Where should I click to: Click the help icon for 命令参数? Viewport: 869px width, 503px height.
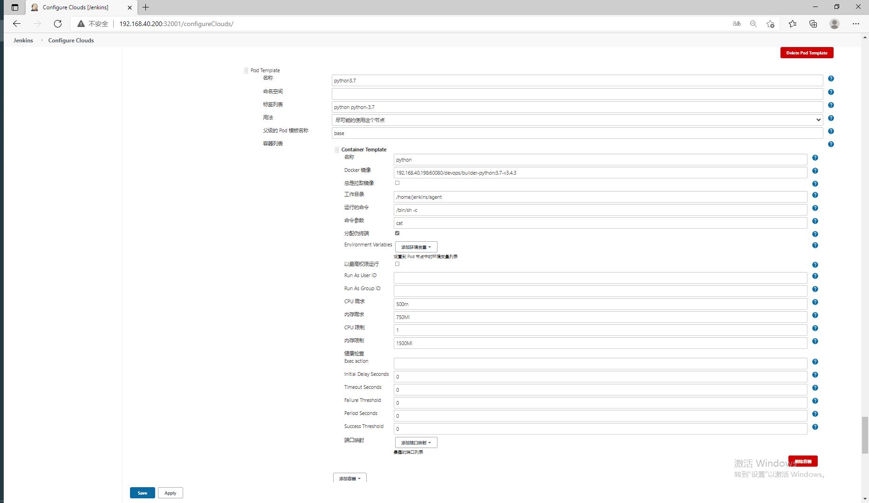pos(815,221)
